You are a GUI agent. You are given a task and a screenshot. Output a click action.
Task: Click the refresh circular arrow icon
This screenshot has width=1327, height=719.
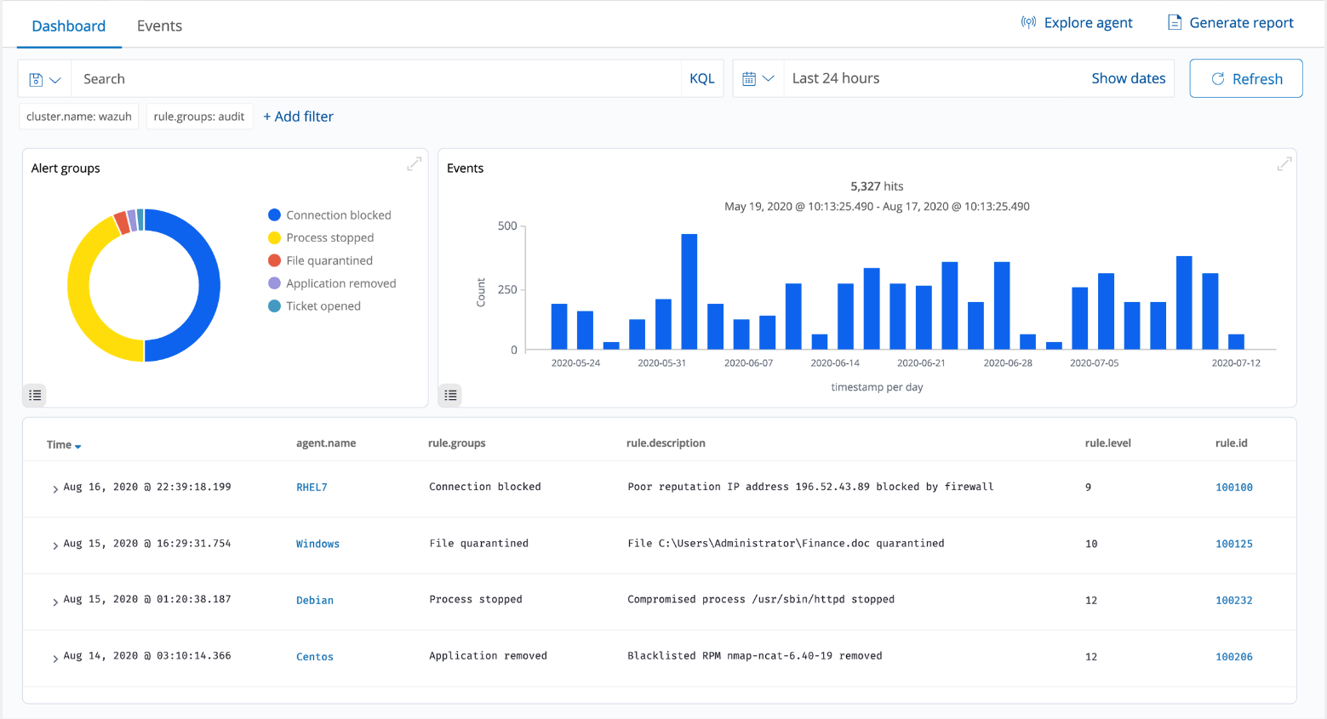[x=1218, y=78]
